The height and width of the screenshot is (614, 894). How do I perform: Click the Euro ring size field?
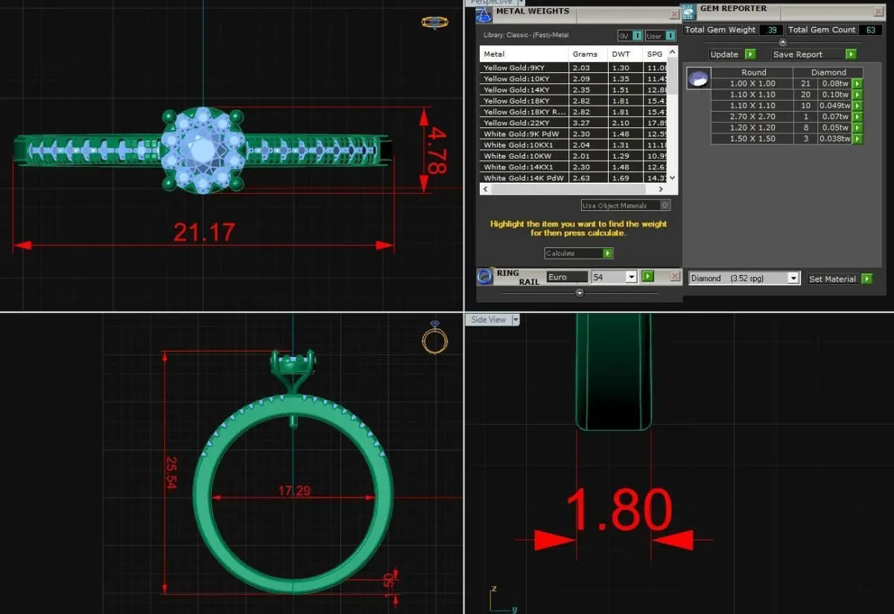567,276
